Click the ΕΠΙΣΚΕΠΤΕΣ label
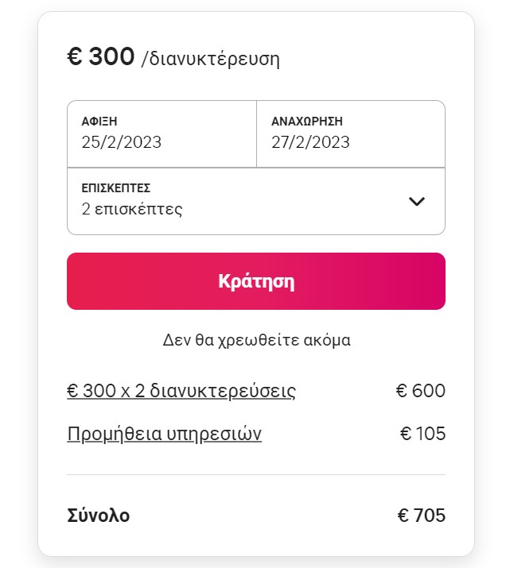This screenshot has height=568, width=506. tap(116, 188)
